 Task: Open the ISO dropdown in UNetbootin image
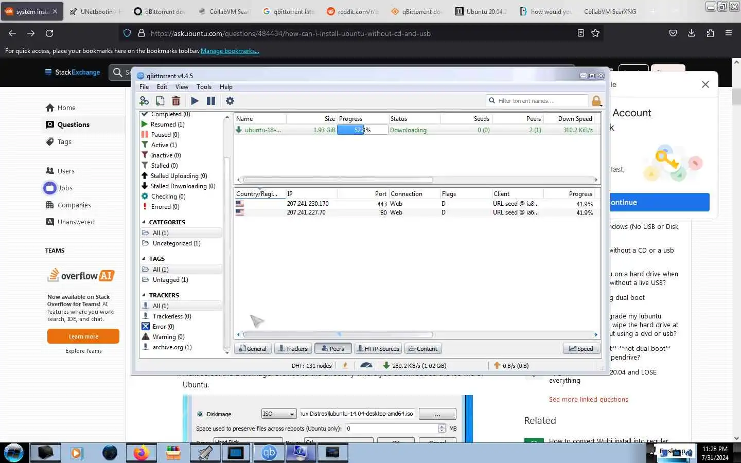point(279,414)
